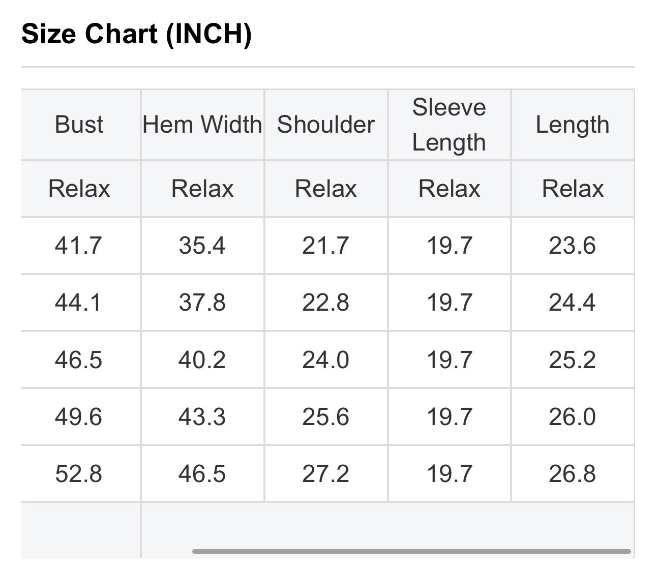Image resolution: width=656 pixels, height=568 pixels.
Task: Select the Size Chart (INCH) heading
Action: point(136,34)
